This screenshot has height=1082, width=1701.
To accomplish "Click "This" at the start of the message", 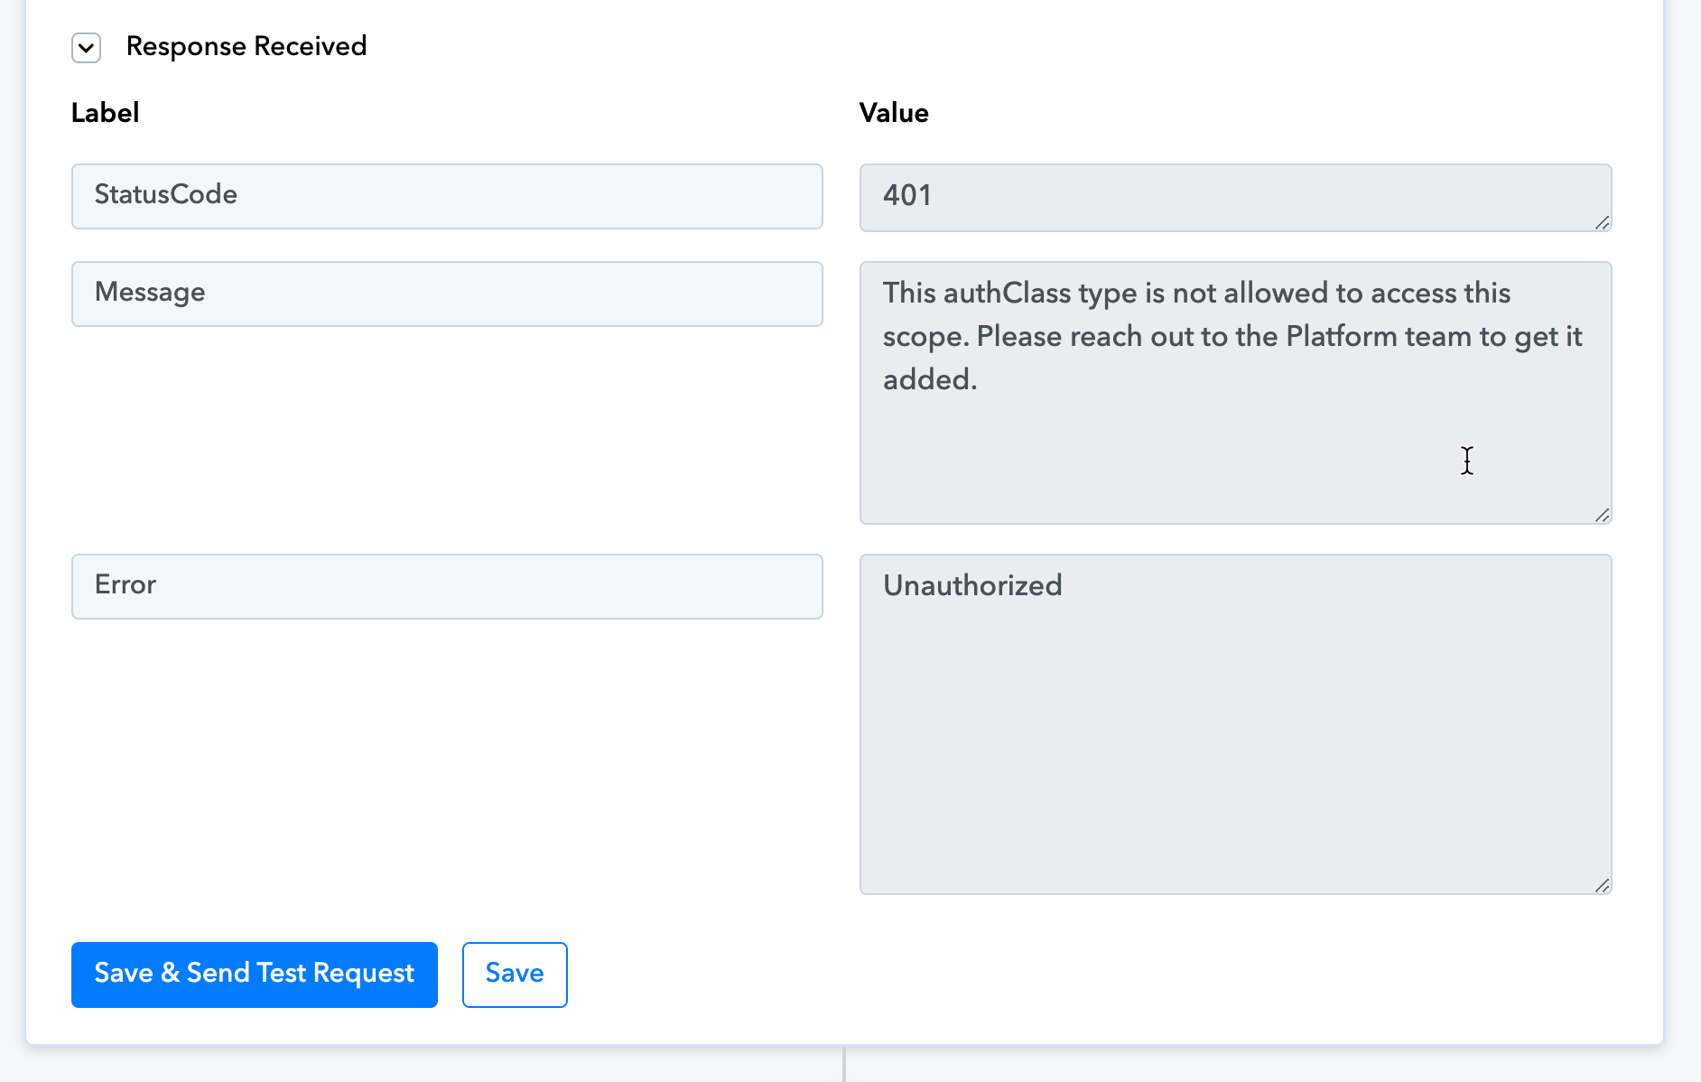I will 909,294.
